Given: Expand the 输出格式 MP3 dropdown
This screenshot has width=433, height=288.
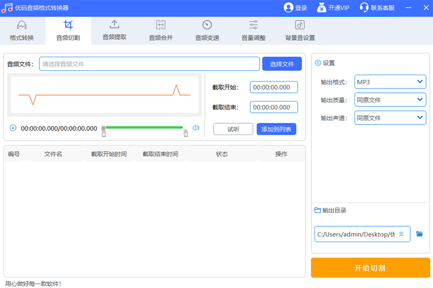Looking at the screenshot, I should (x=390, y=82).
